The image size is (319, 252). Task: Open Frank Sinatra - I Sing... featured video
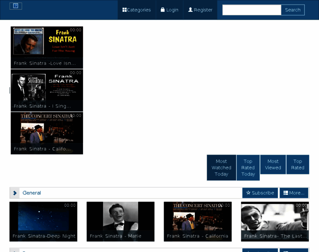(47, 90)
